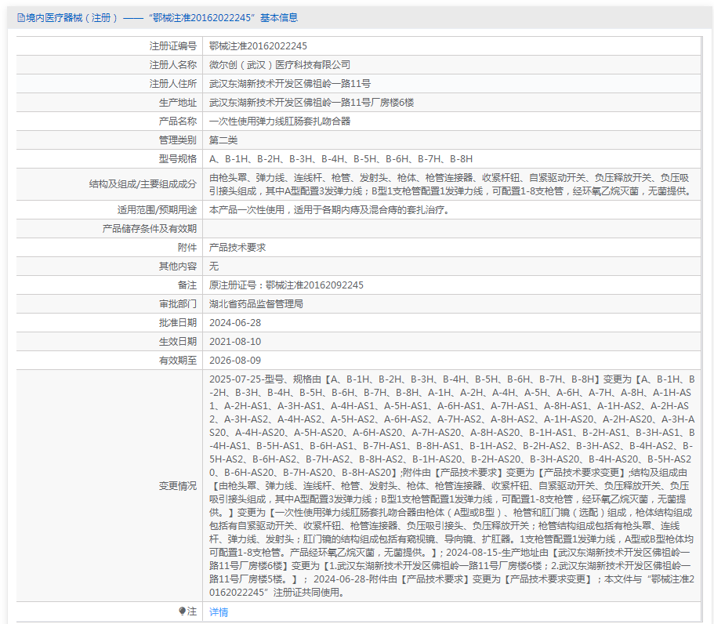Screen dimensions: 714x624
Task: Select production address ending 厂房楼6楼
Action: [x=311, y=103]
